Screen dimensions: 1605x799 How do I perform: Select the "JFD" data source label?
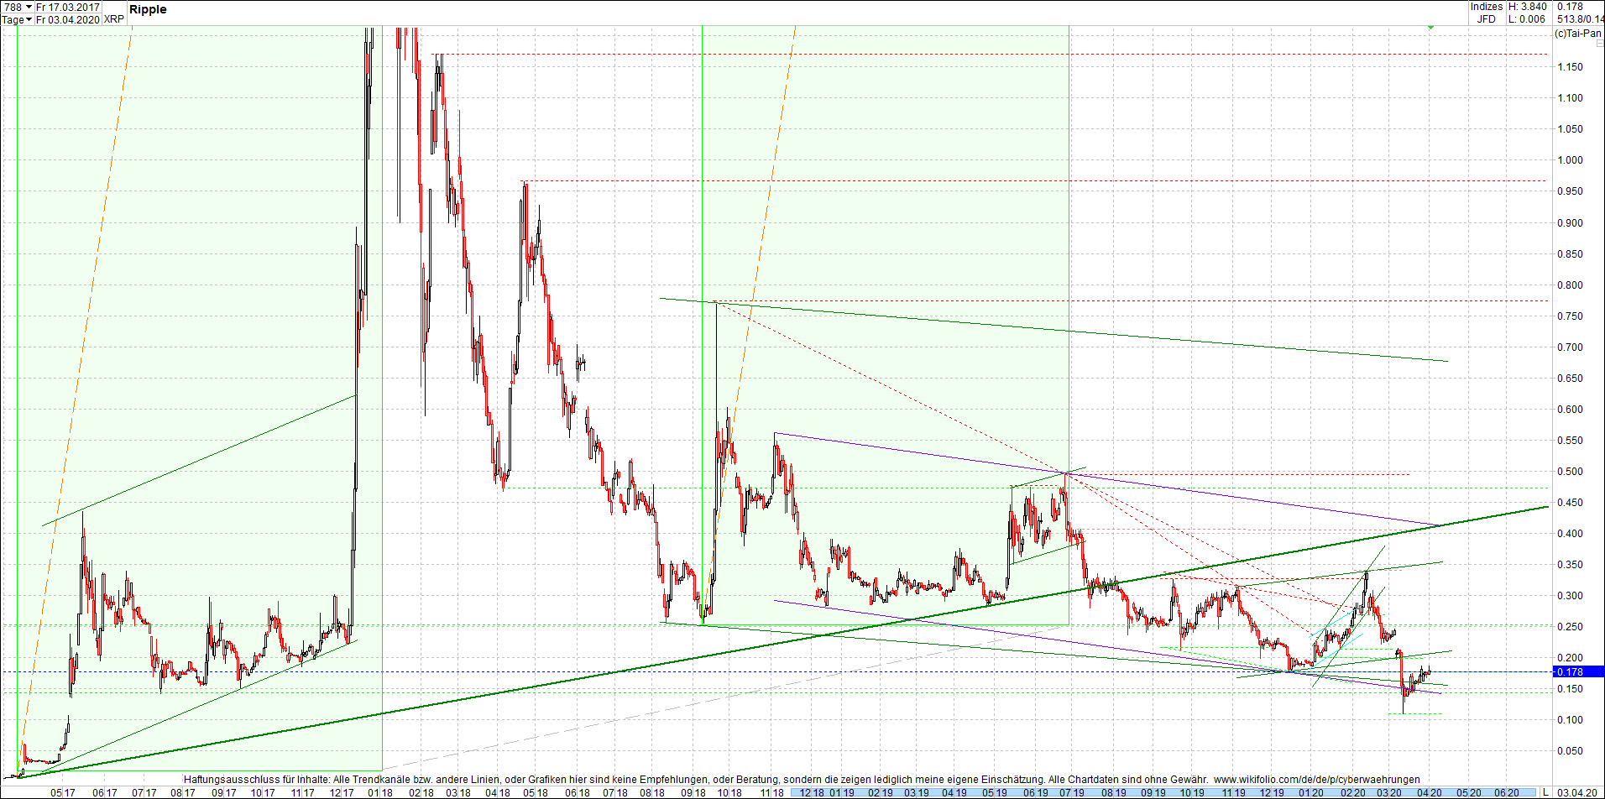point(1487,18)
